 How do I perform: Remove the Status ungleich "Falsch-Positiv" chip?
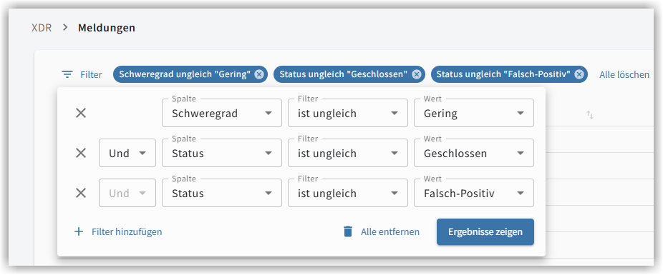coord(579,75)
